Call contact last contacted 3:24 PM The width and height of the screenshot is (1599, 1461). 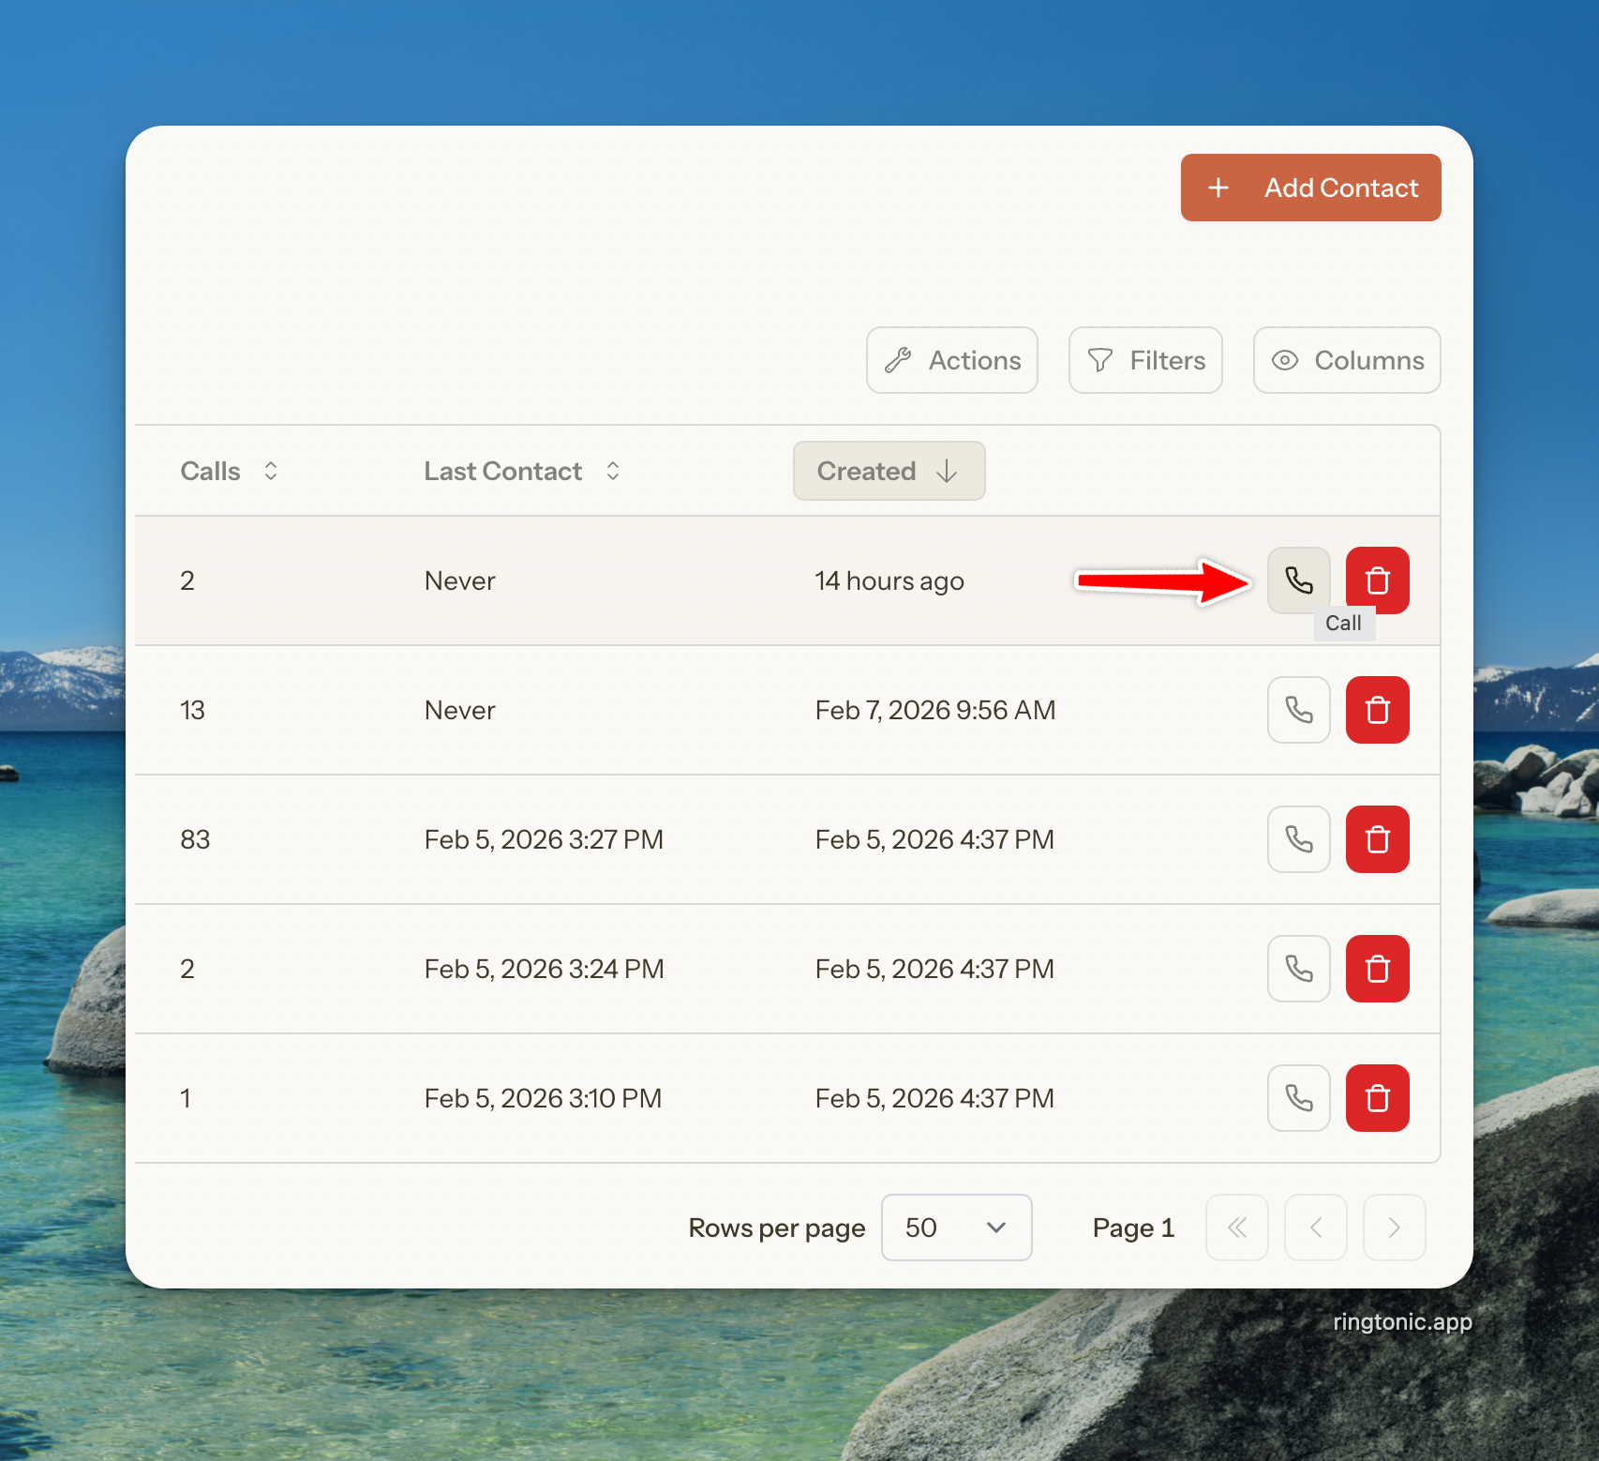click(1298, 969)
